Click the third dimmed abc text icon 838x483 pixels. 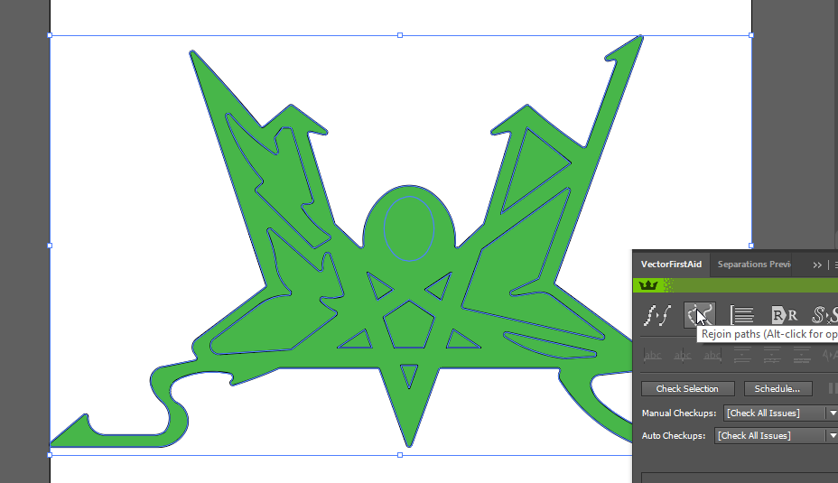(712, 355)
